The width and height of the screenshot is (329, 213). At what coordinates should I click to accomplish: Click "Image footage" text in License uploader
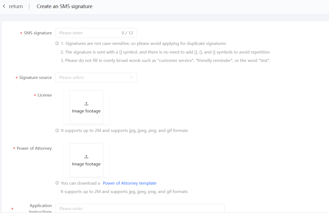[86, 111]
